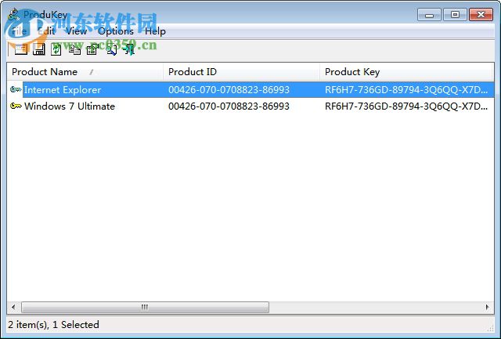Image resolution: width=501 pixels, height=339 pixels.
Task: Click the Product ID of Windows 7 Ultimate
Action: pos(229,106)
